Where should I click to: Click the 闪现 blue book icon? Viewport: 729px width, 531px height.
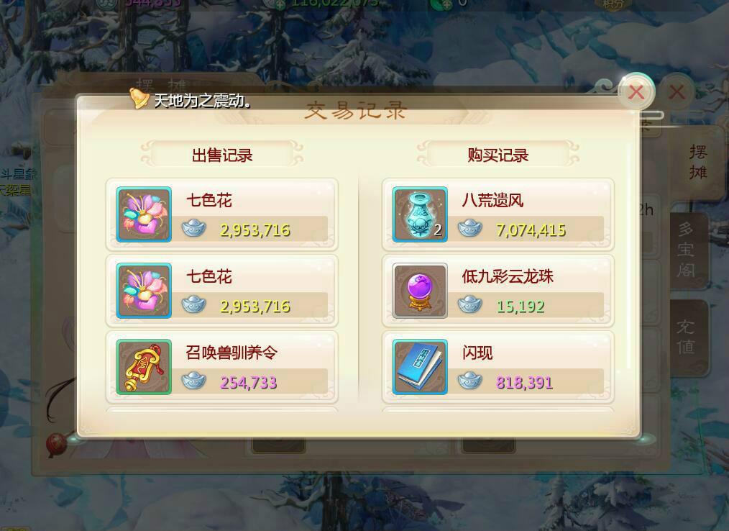tap(420, 367)
